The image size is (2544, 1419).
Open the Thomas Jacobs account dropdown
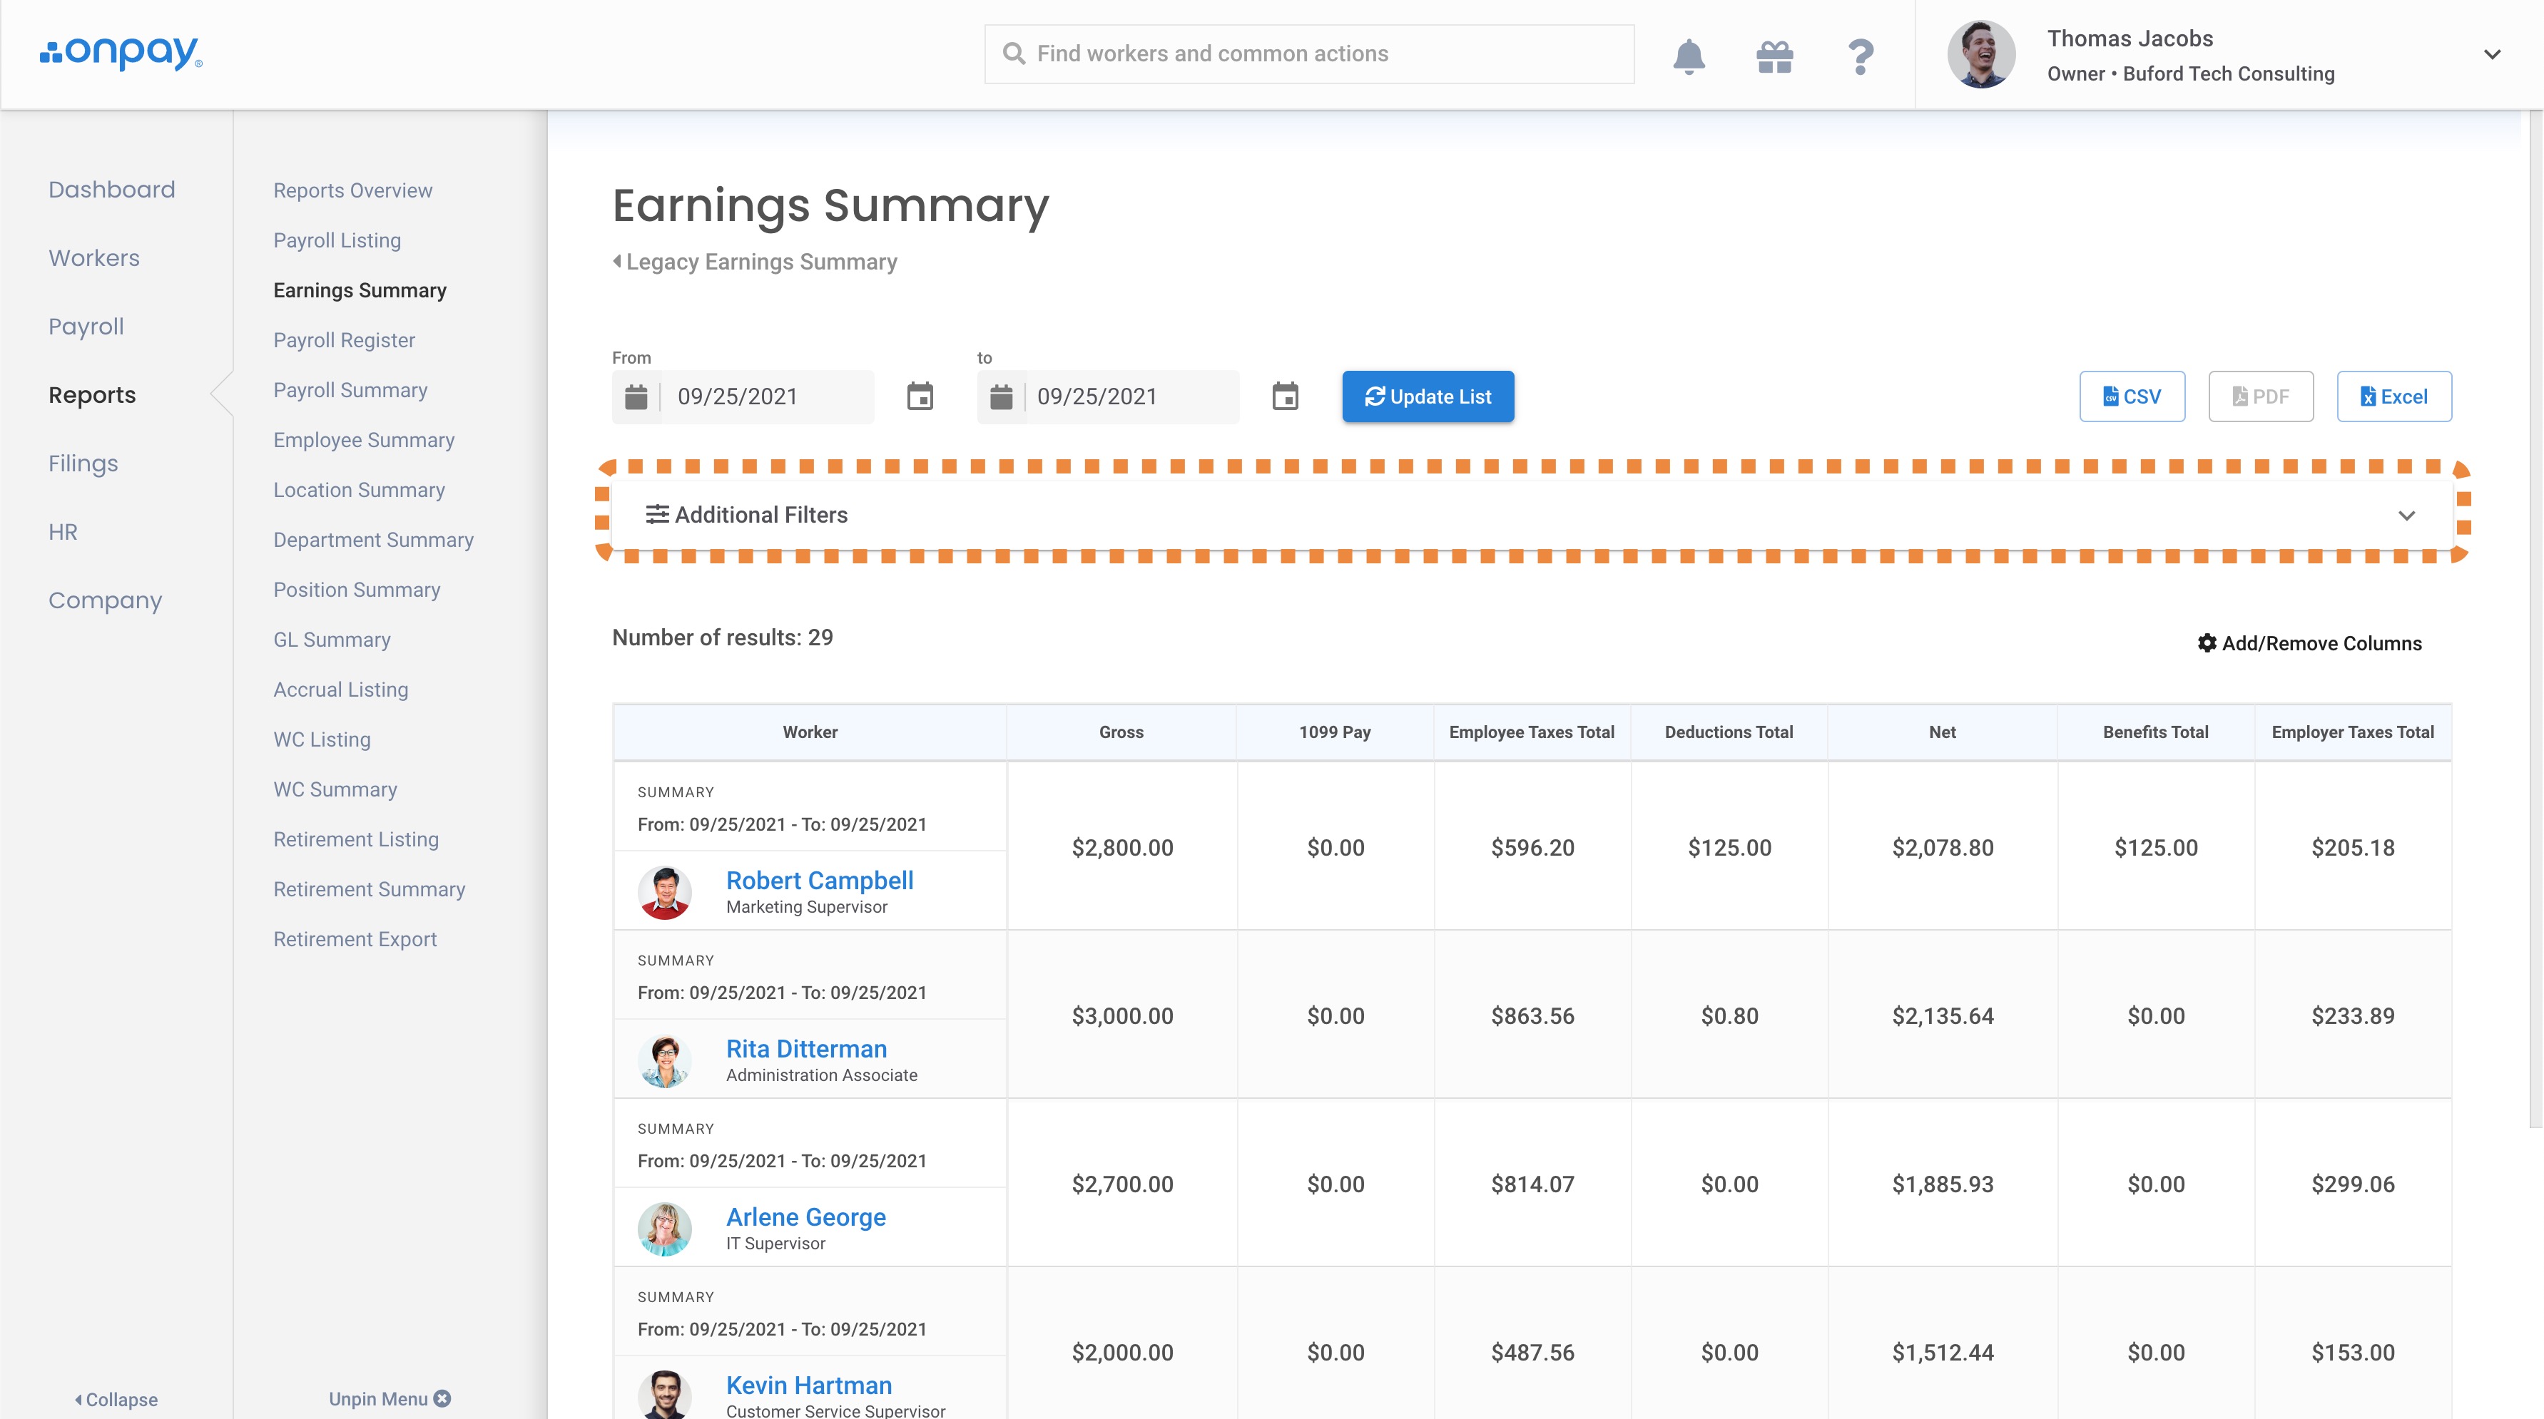2492,55
